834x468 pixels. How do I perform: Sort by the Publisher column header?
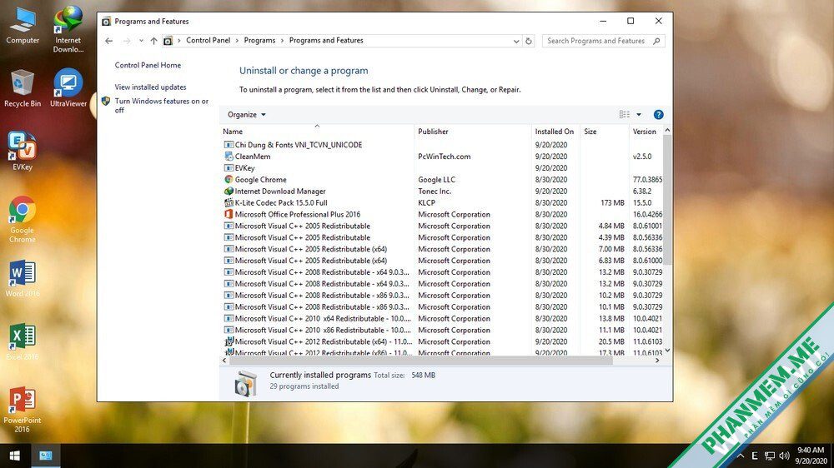(472, 132)
